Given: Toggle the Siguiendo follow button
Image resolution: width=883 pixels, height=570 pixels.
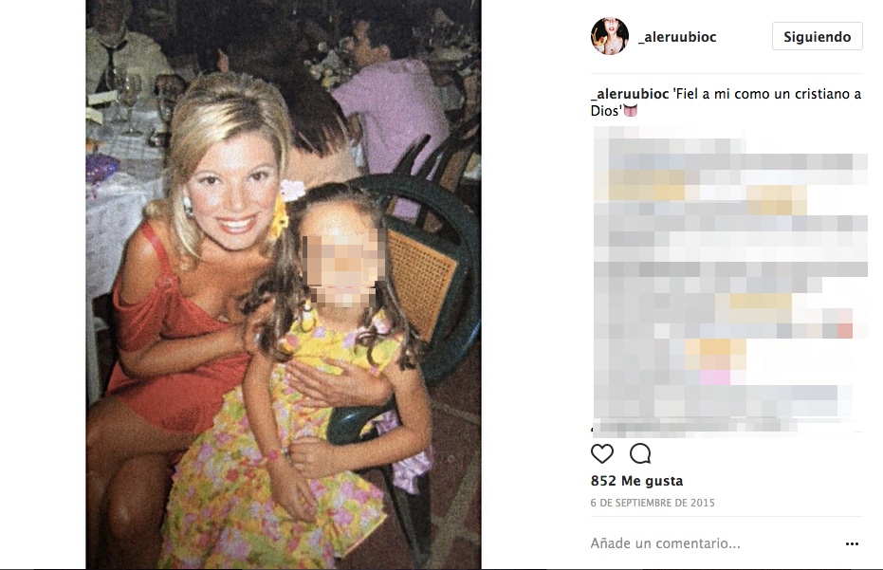Looking at the screenshot, I should [x=818, y=37].
